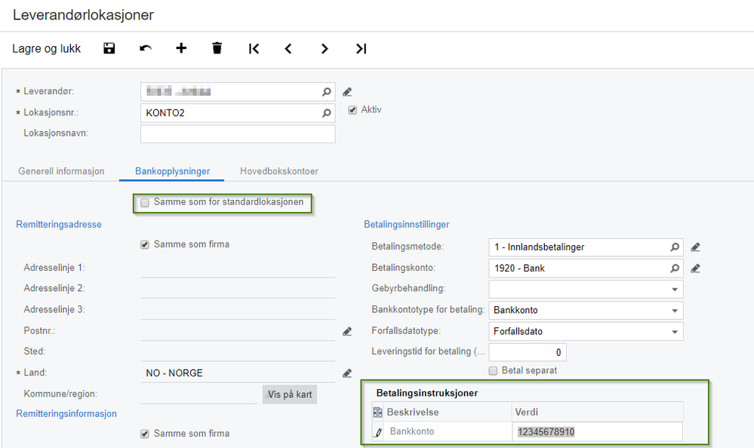Image resolution: width=754 pixels, height=448 pixels.
Task: Open Bankkontotype for betaling dropdown
Action: [x=675, y=311]
